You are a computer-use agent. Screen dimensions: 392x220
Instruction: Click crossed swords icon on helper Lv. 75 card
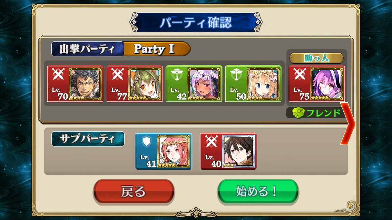300,74
